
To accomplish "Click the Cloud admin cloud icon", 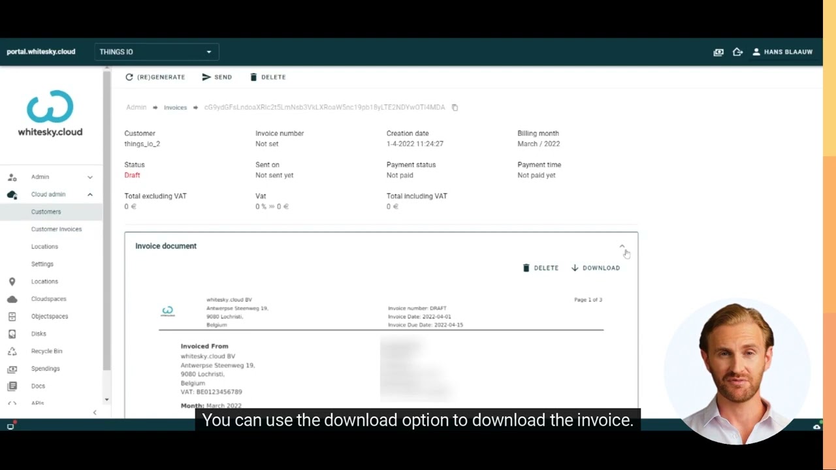I will [x=12, y=195].
